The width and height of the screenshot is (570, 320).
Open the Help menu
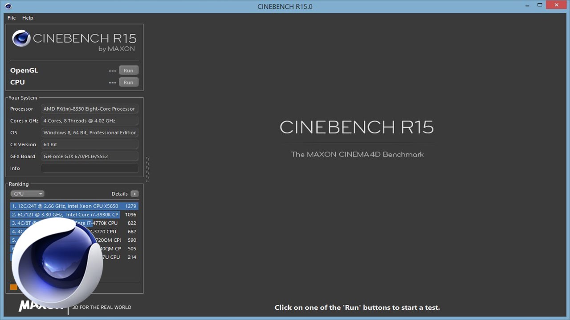[28, 18]
